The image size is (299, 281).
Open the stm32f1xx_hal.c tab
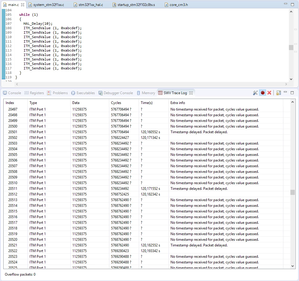click(89, 5)
